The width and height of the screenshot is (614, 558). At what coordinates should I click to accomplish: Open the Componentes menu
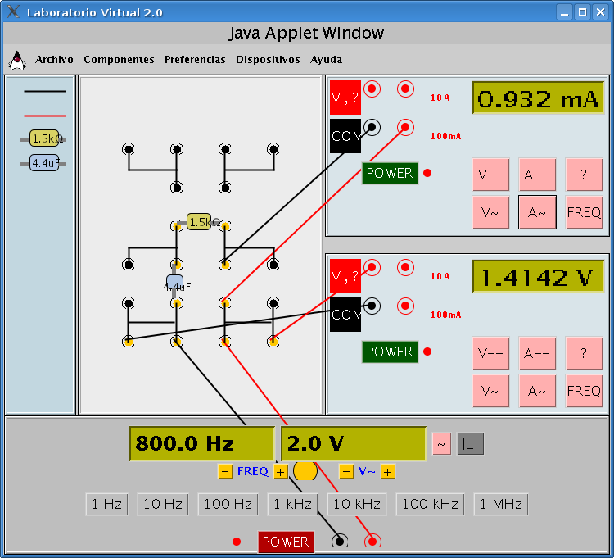pyautogui.click(x=119, y=60)
